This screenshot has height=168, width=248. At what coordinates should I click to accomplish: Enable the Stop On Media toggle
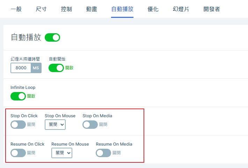coord(90,125)
